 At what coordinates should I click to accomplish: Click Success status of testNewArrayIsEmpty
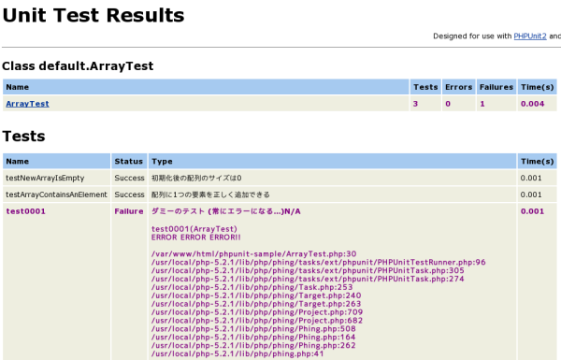pyautogui.click(x=129, y=178)
